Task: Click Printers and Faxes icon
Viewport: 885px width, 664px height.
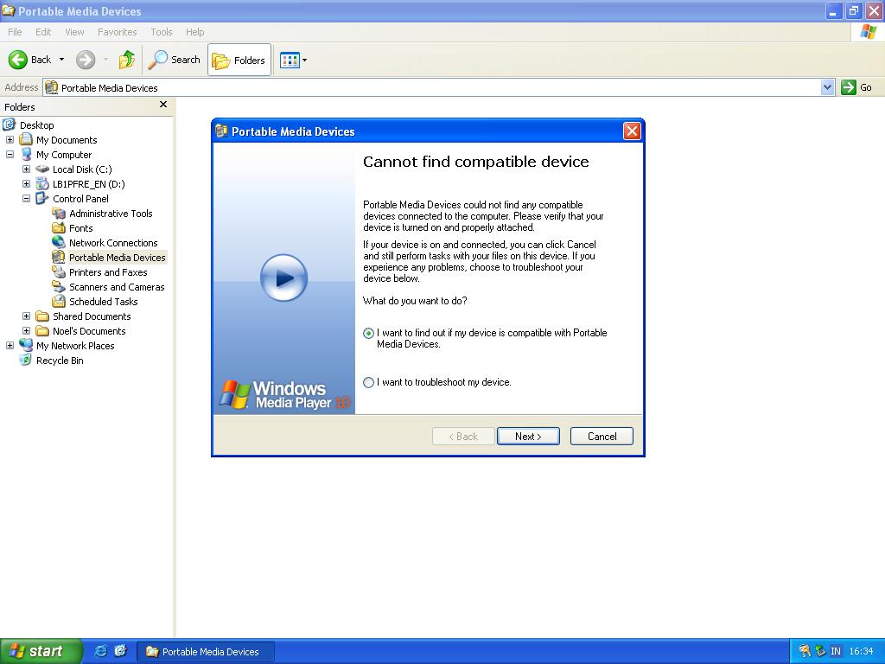Action: click(59, 271)
